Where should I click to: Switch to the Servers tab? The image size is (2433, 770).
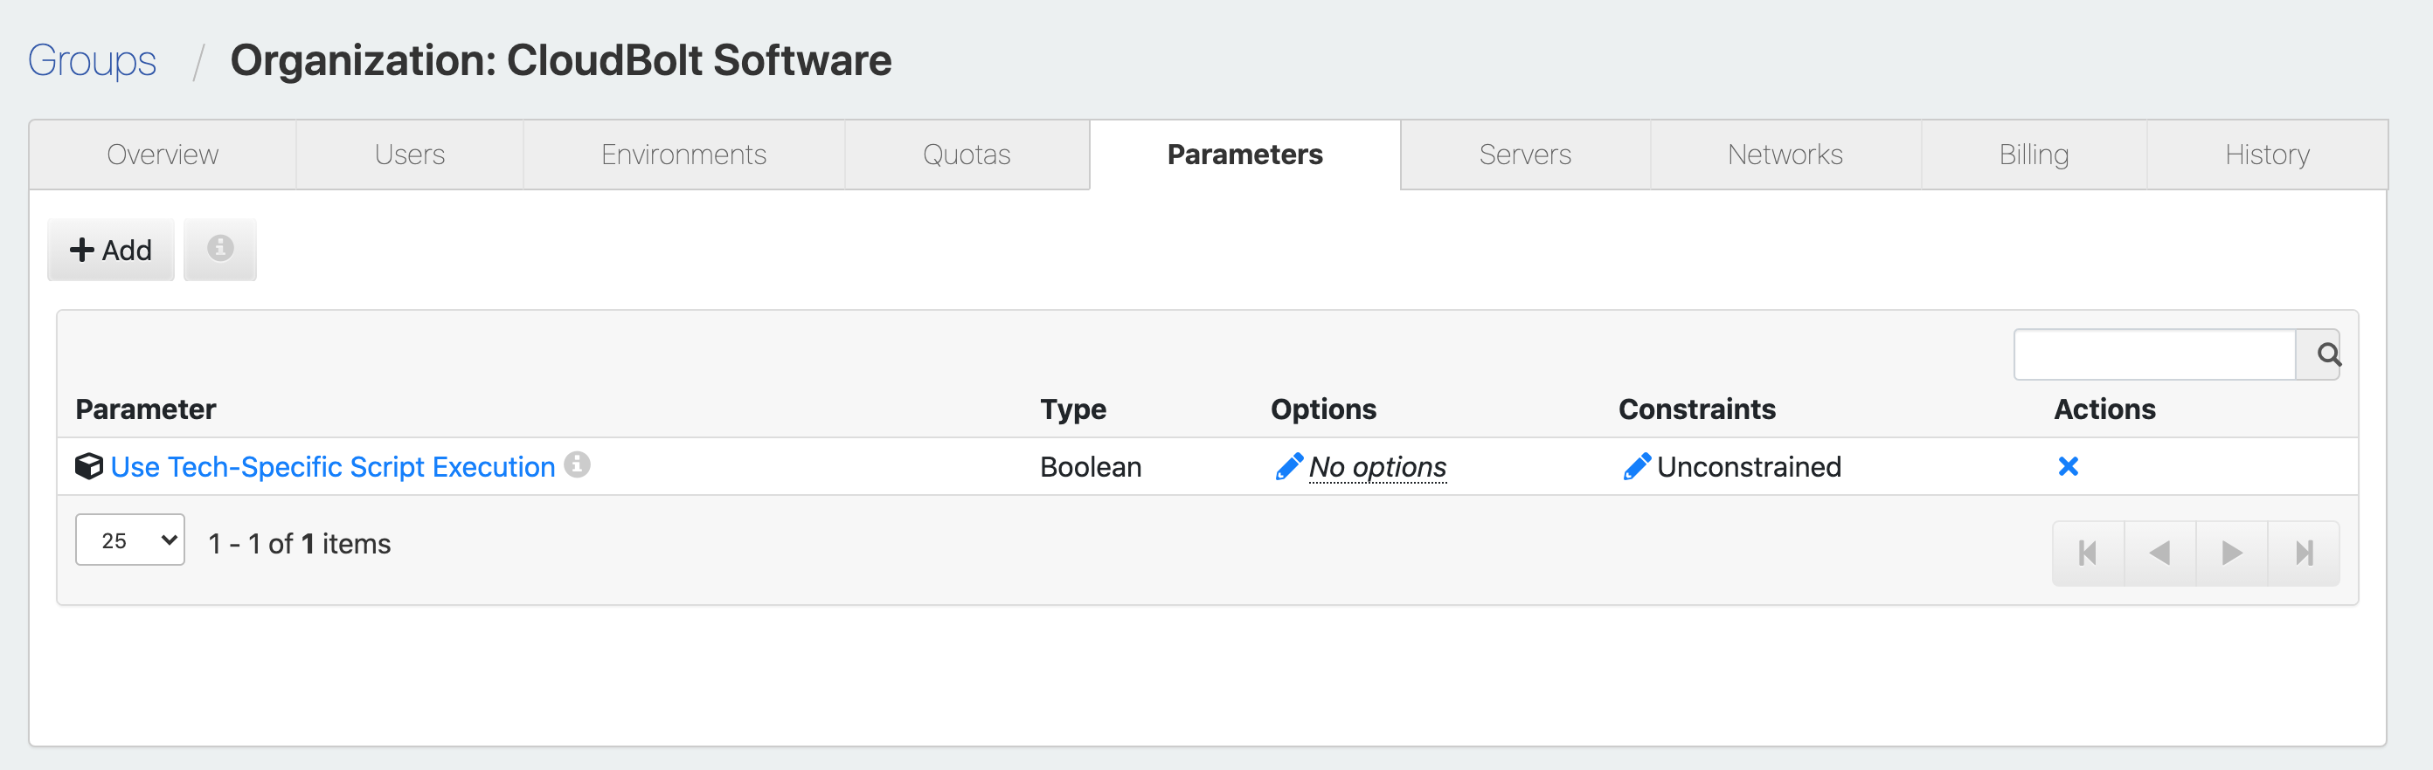1524,155
